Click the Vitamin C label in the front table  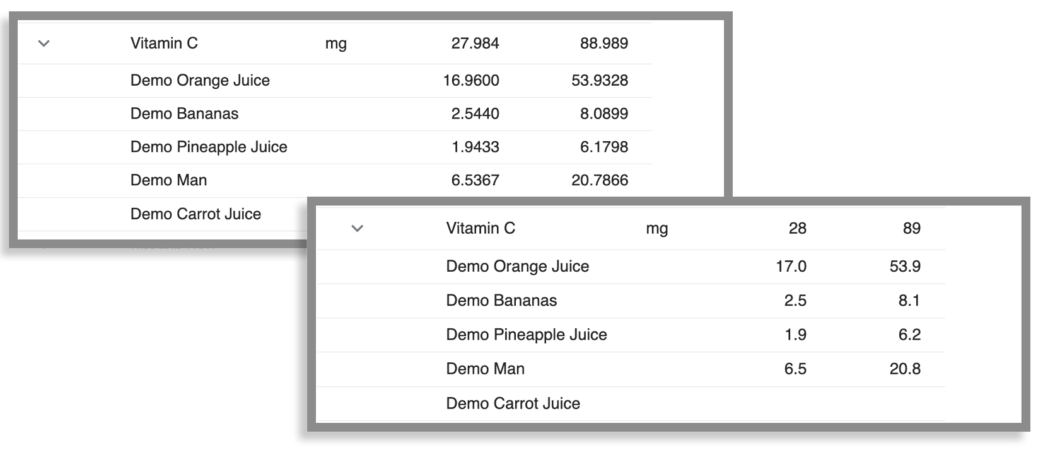point(481,228)
